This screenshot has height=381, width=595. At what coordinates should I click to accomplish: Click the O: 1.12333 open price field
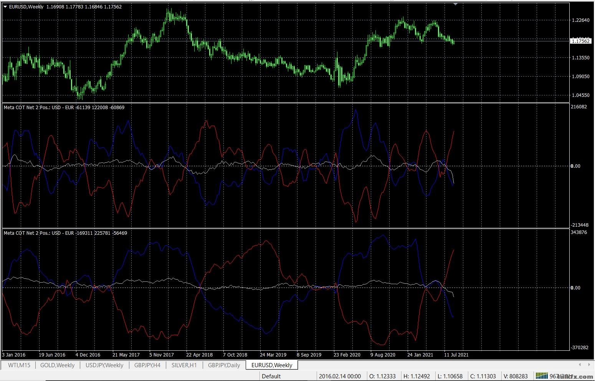coord(382,376)
